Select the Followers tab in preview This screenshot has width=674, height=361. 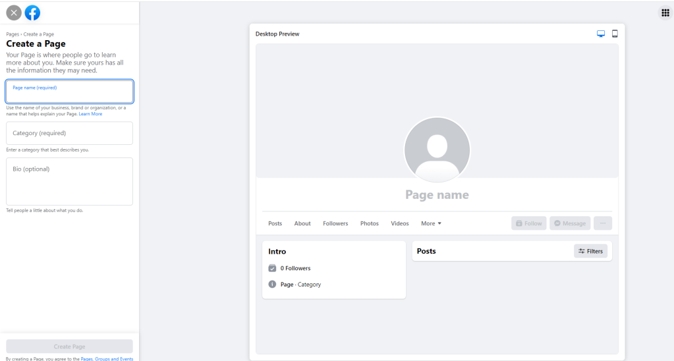pyautogui.click(x=335, y=223)
